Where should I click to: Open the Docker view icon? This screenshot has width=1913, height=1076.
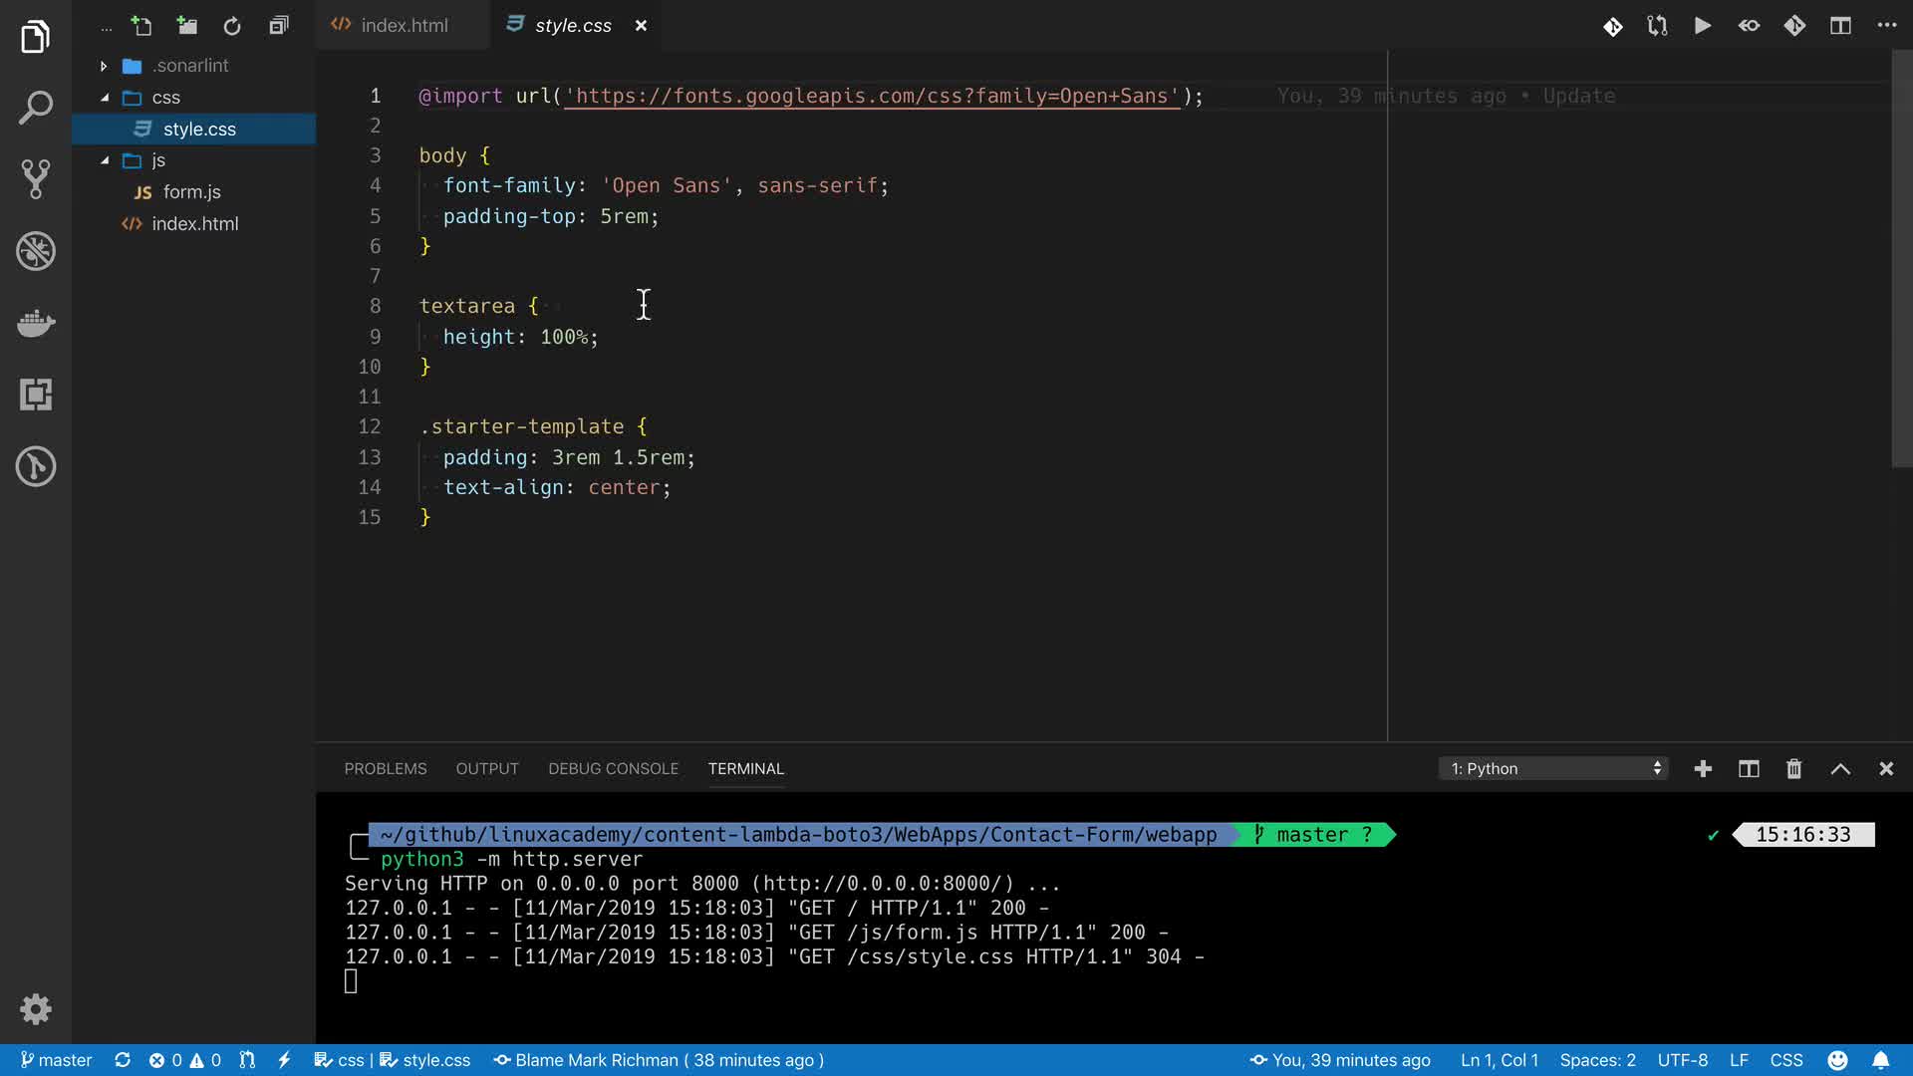(x=36, y=323)
